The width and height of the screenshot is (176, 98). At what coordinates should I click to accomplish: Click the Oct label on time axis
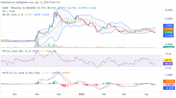[x=15, y=94]
